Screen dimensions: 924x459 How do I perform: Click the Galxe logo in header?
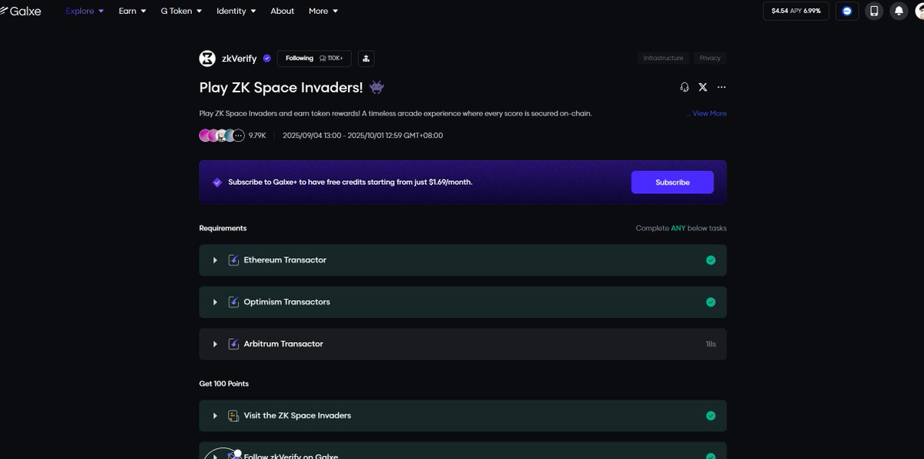[21, 11]
